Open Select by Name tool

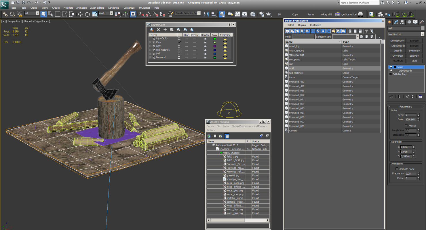(50, 14)
